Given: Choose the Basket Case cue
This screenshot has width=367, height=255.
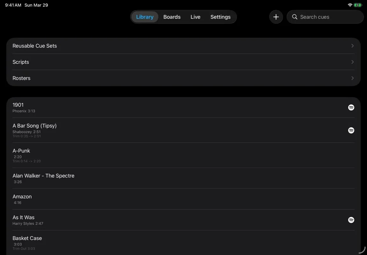Looking at the screenshot, I should tap(128, 242).
